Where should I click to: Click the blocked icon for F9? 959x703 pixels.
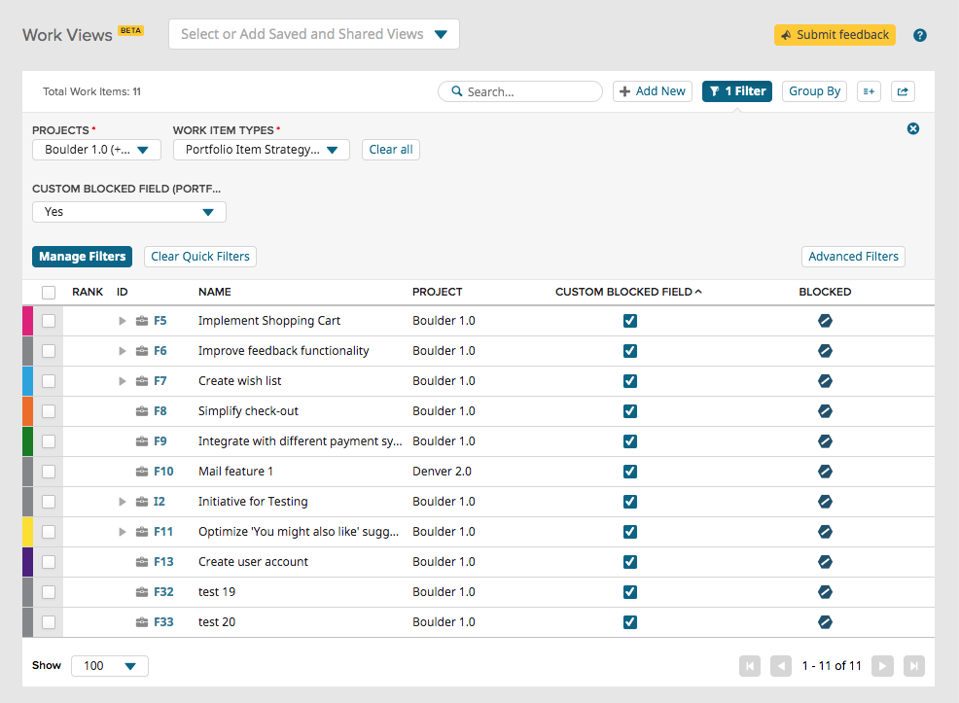[x=825, y=441]
